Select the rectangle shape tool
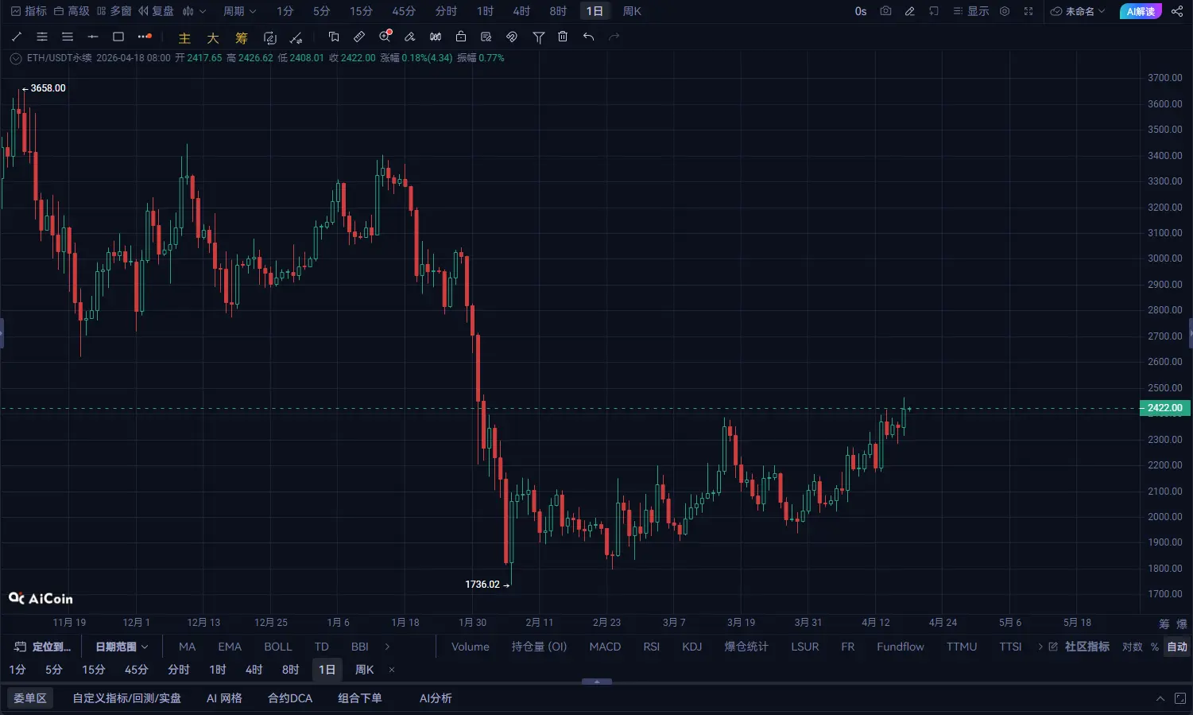This screenshot has height=715, width=1193. point(118,37)
